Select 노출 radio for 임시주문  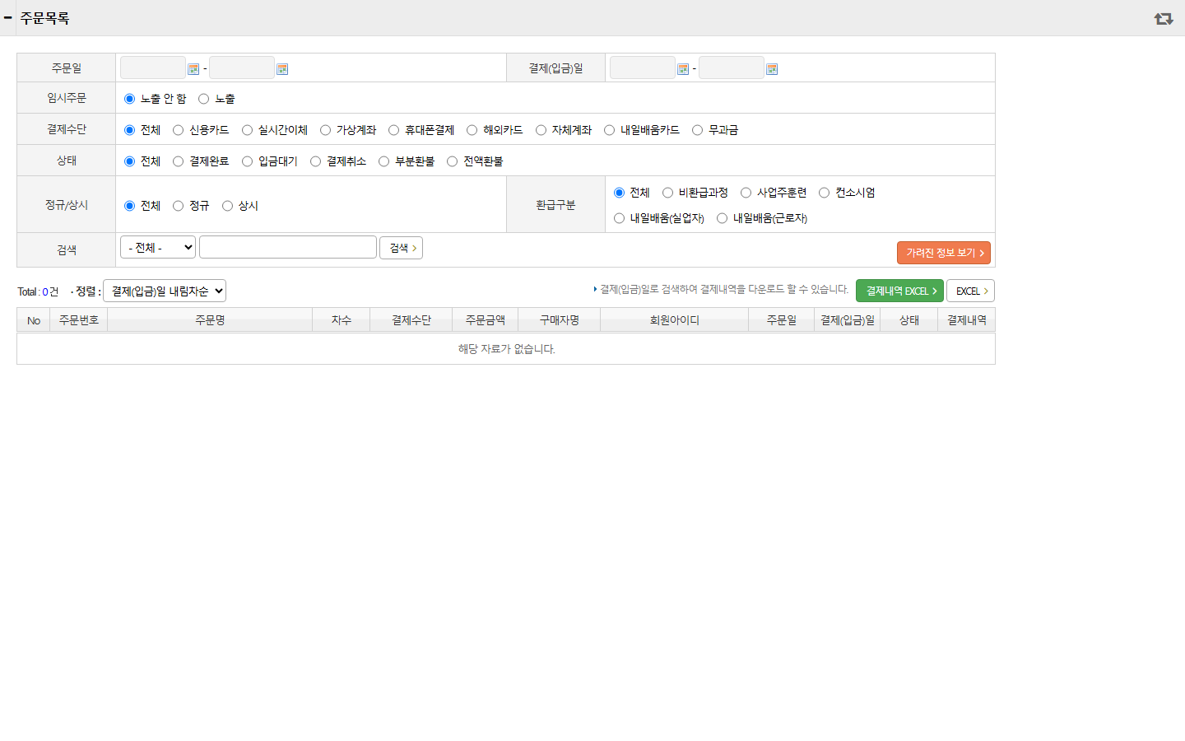coord(203,99)
